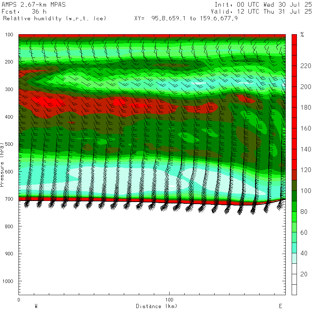Select the "Relative humidity (w.r.t. ice)" label
314x314 pixels.
[54, 18]
